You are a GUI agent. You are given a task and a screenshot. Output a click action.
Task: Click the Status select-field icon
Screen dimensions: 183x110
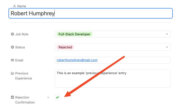point(12,47)
